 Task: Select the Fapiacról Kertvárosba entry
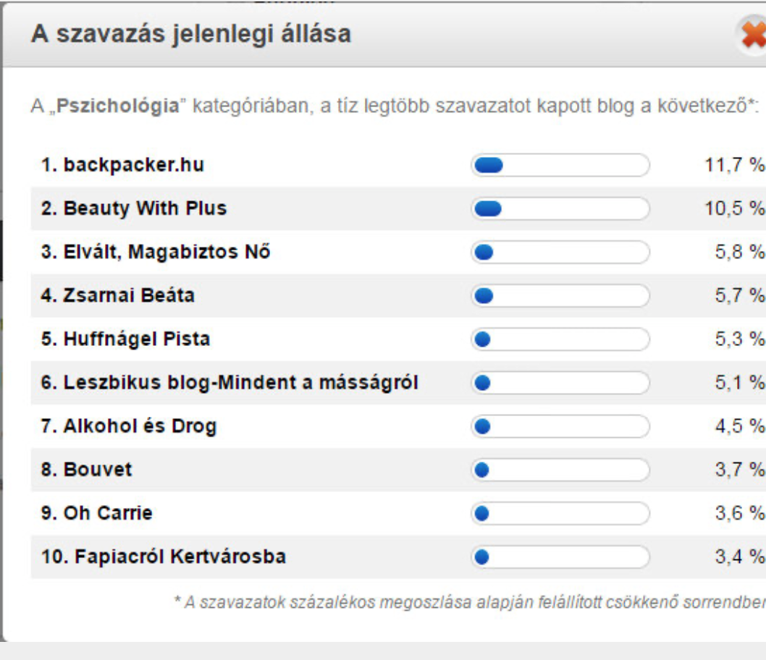pyautogui.click(x=163, y=557)
